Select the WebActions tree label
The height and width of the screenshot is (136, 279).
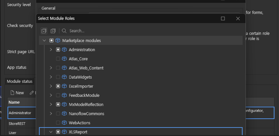coord(79,123)
